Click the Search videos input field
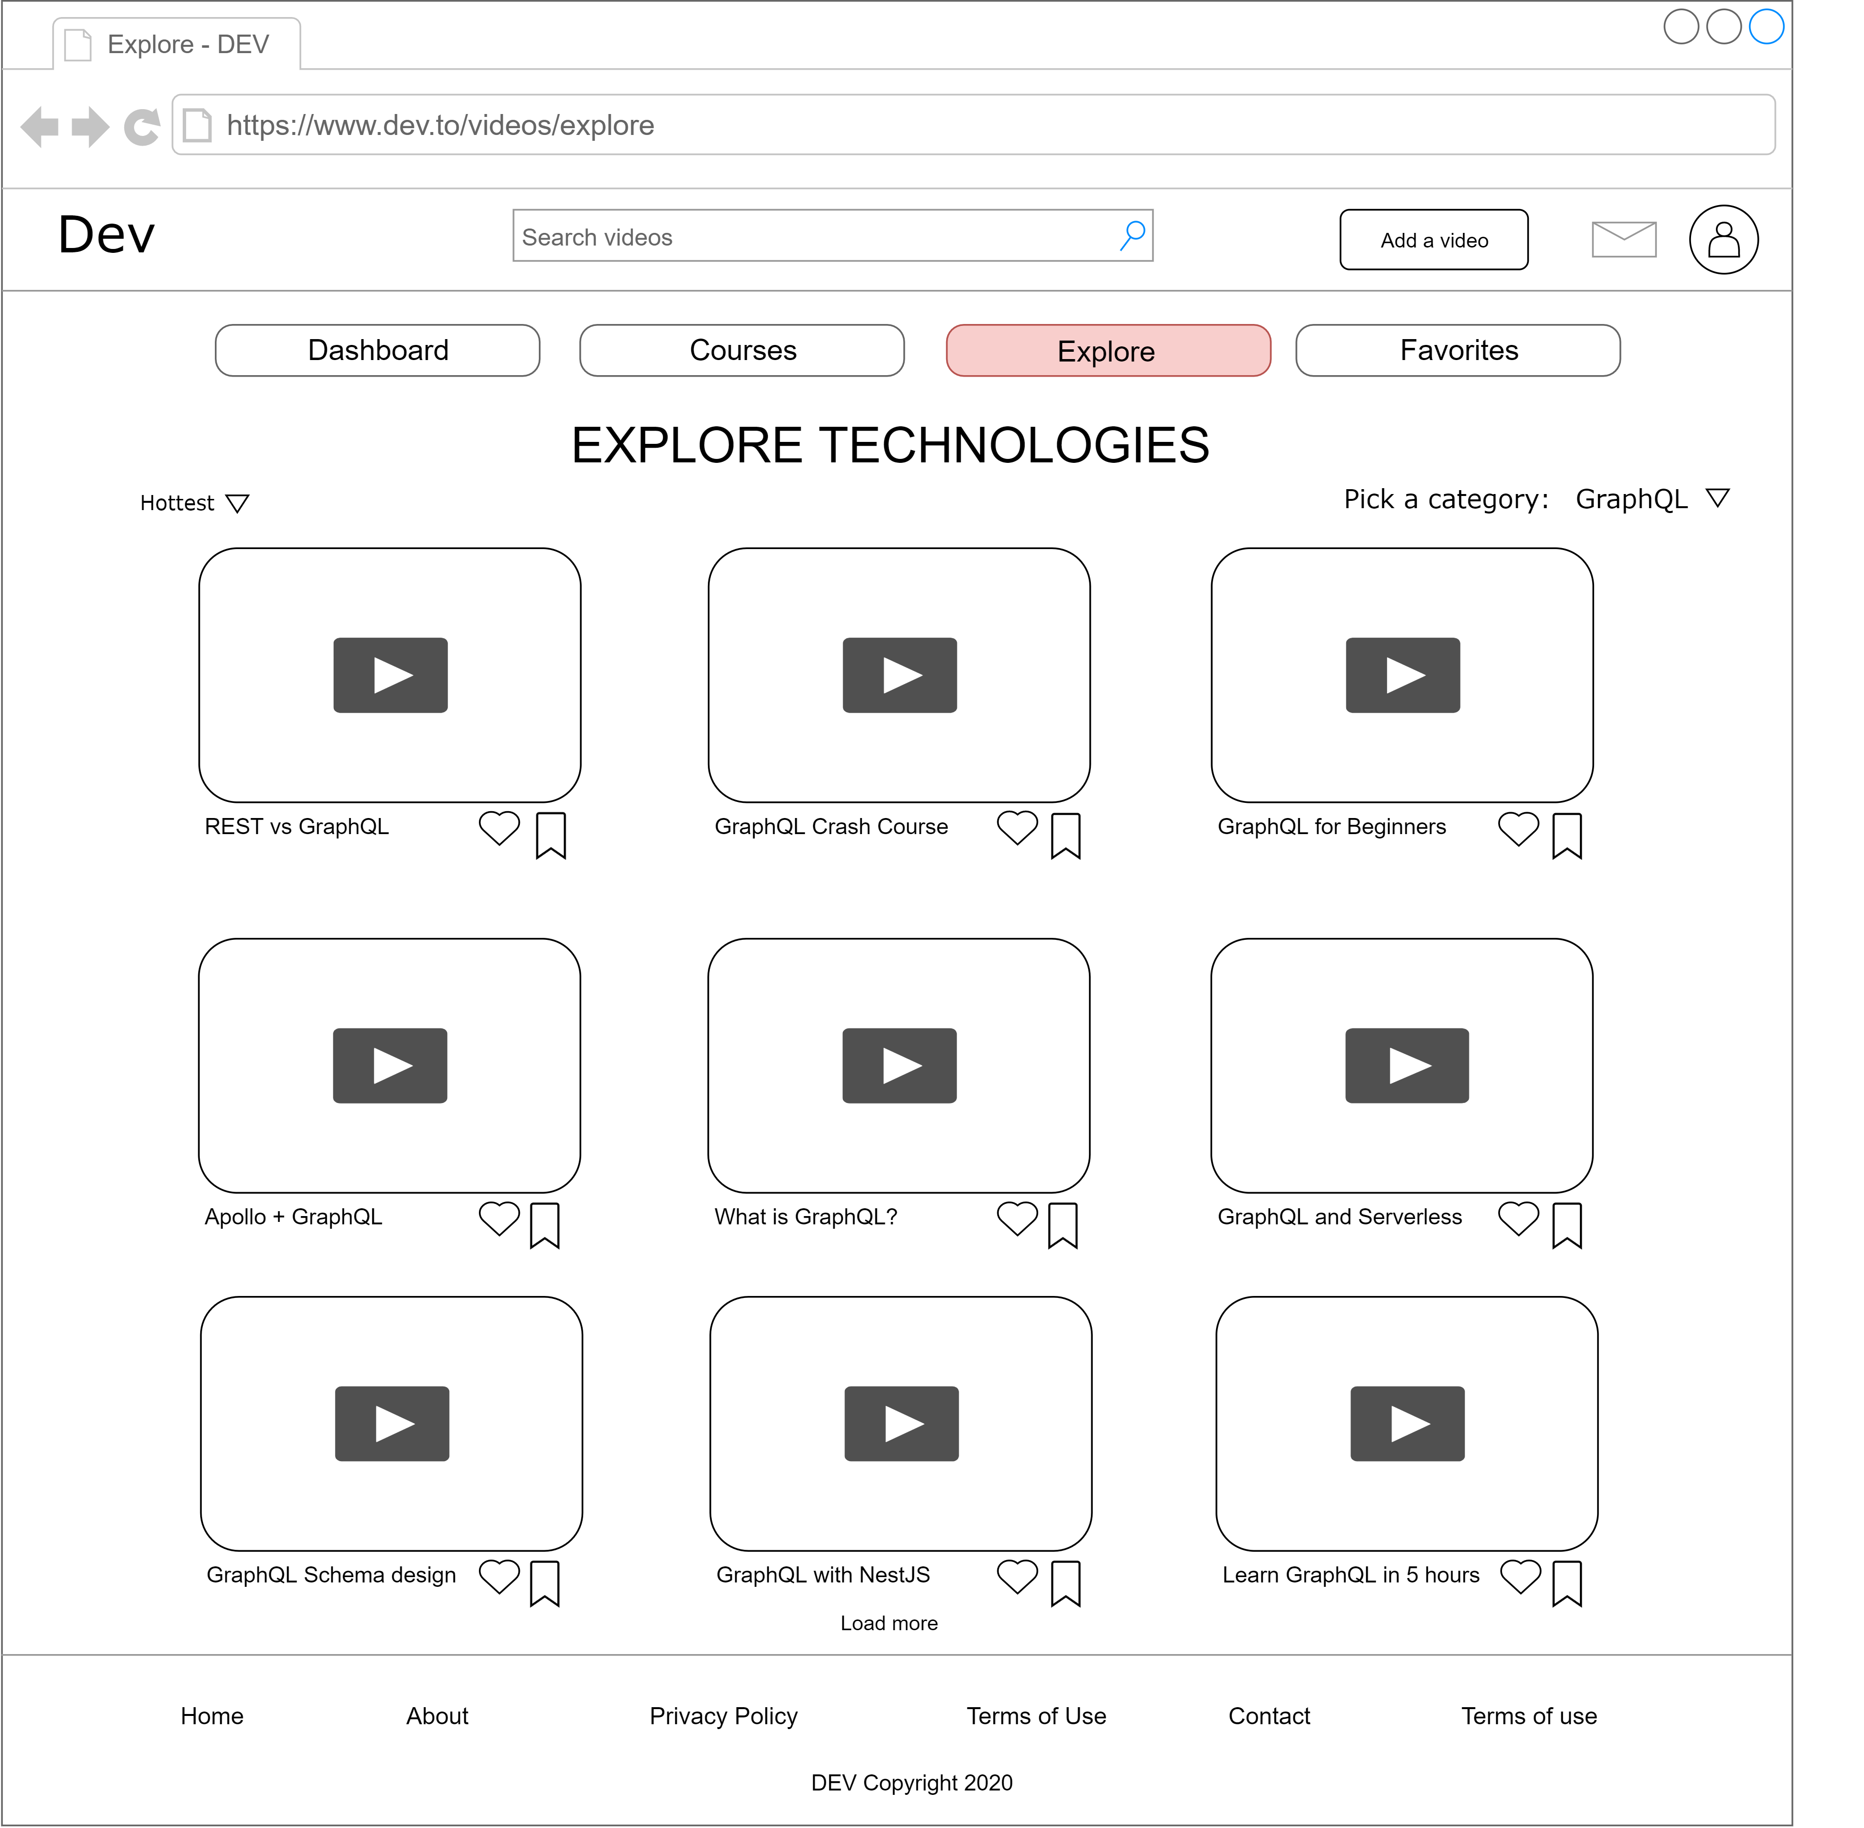The height and width of the screenshot is (1828, 1864). (x=816, y=236)
